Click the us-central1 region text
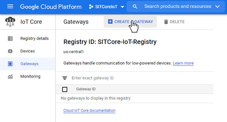Screen dimensions: 227x122 pyautogui.click(x=74, y=52)
